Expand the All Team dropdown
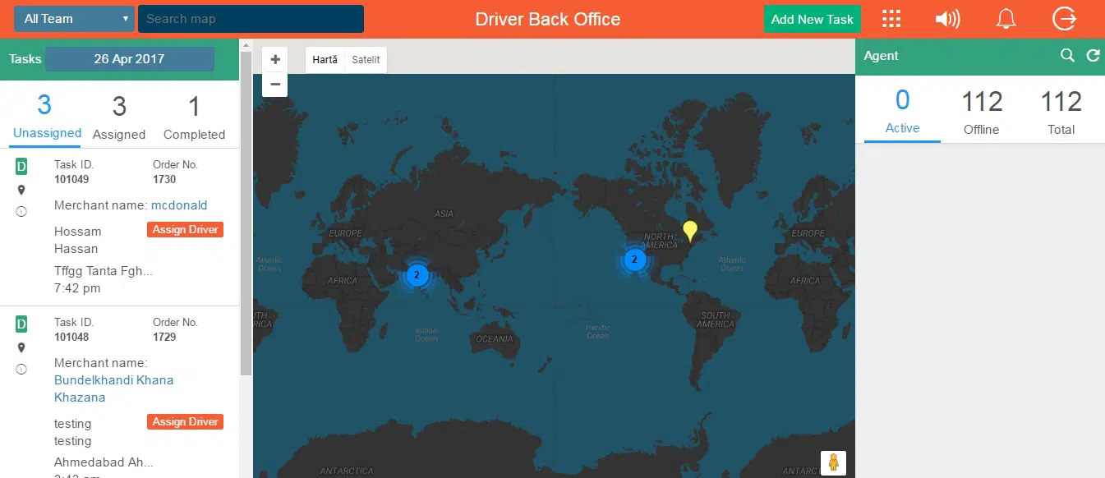 tap(74, 19)
